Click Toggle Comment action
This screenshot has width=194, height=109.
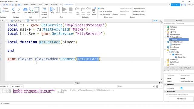[x=139, y=8]
